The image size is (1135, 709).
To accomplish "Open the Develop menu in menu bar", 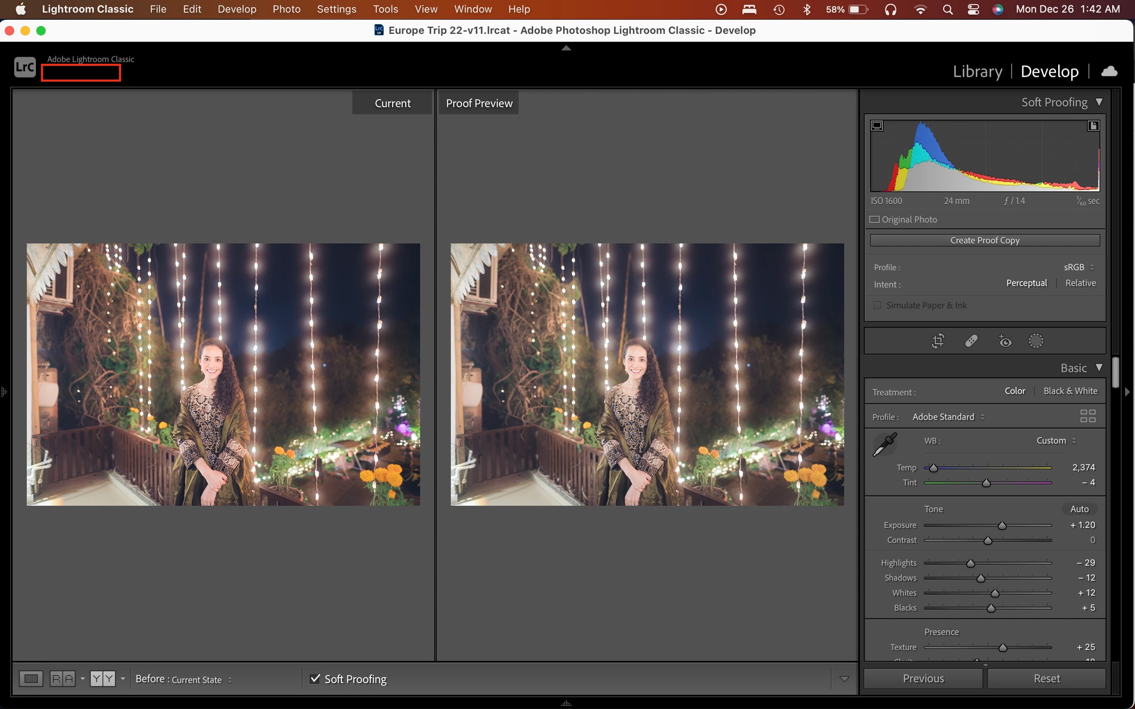I will click(237, 9).
